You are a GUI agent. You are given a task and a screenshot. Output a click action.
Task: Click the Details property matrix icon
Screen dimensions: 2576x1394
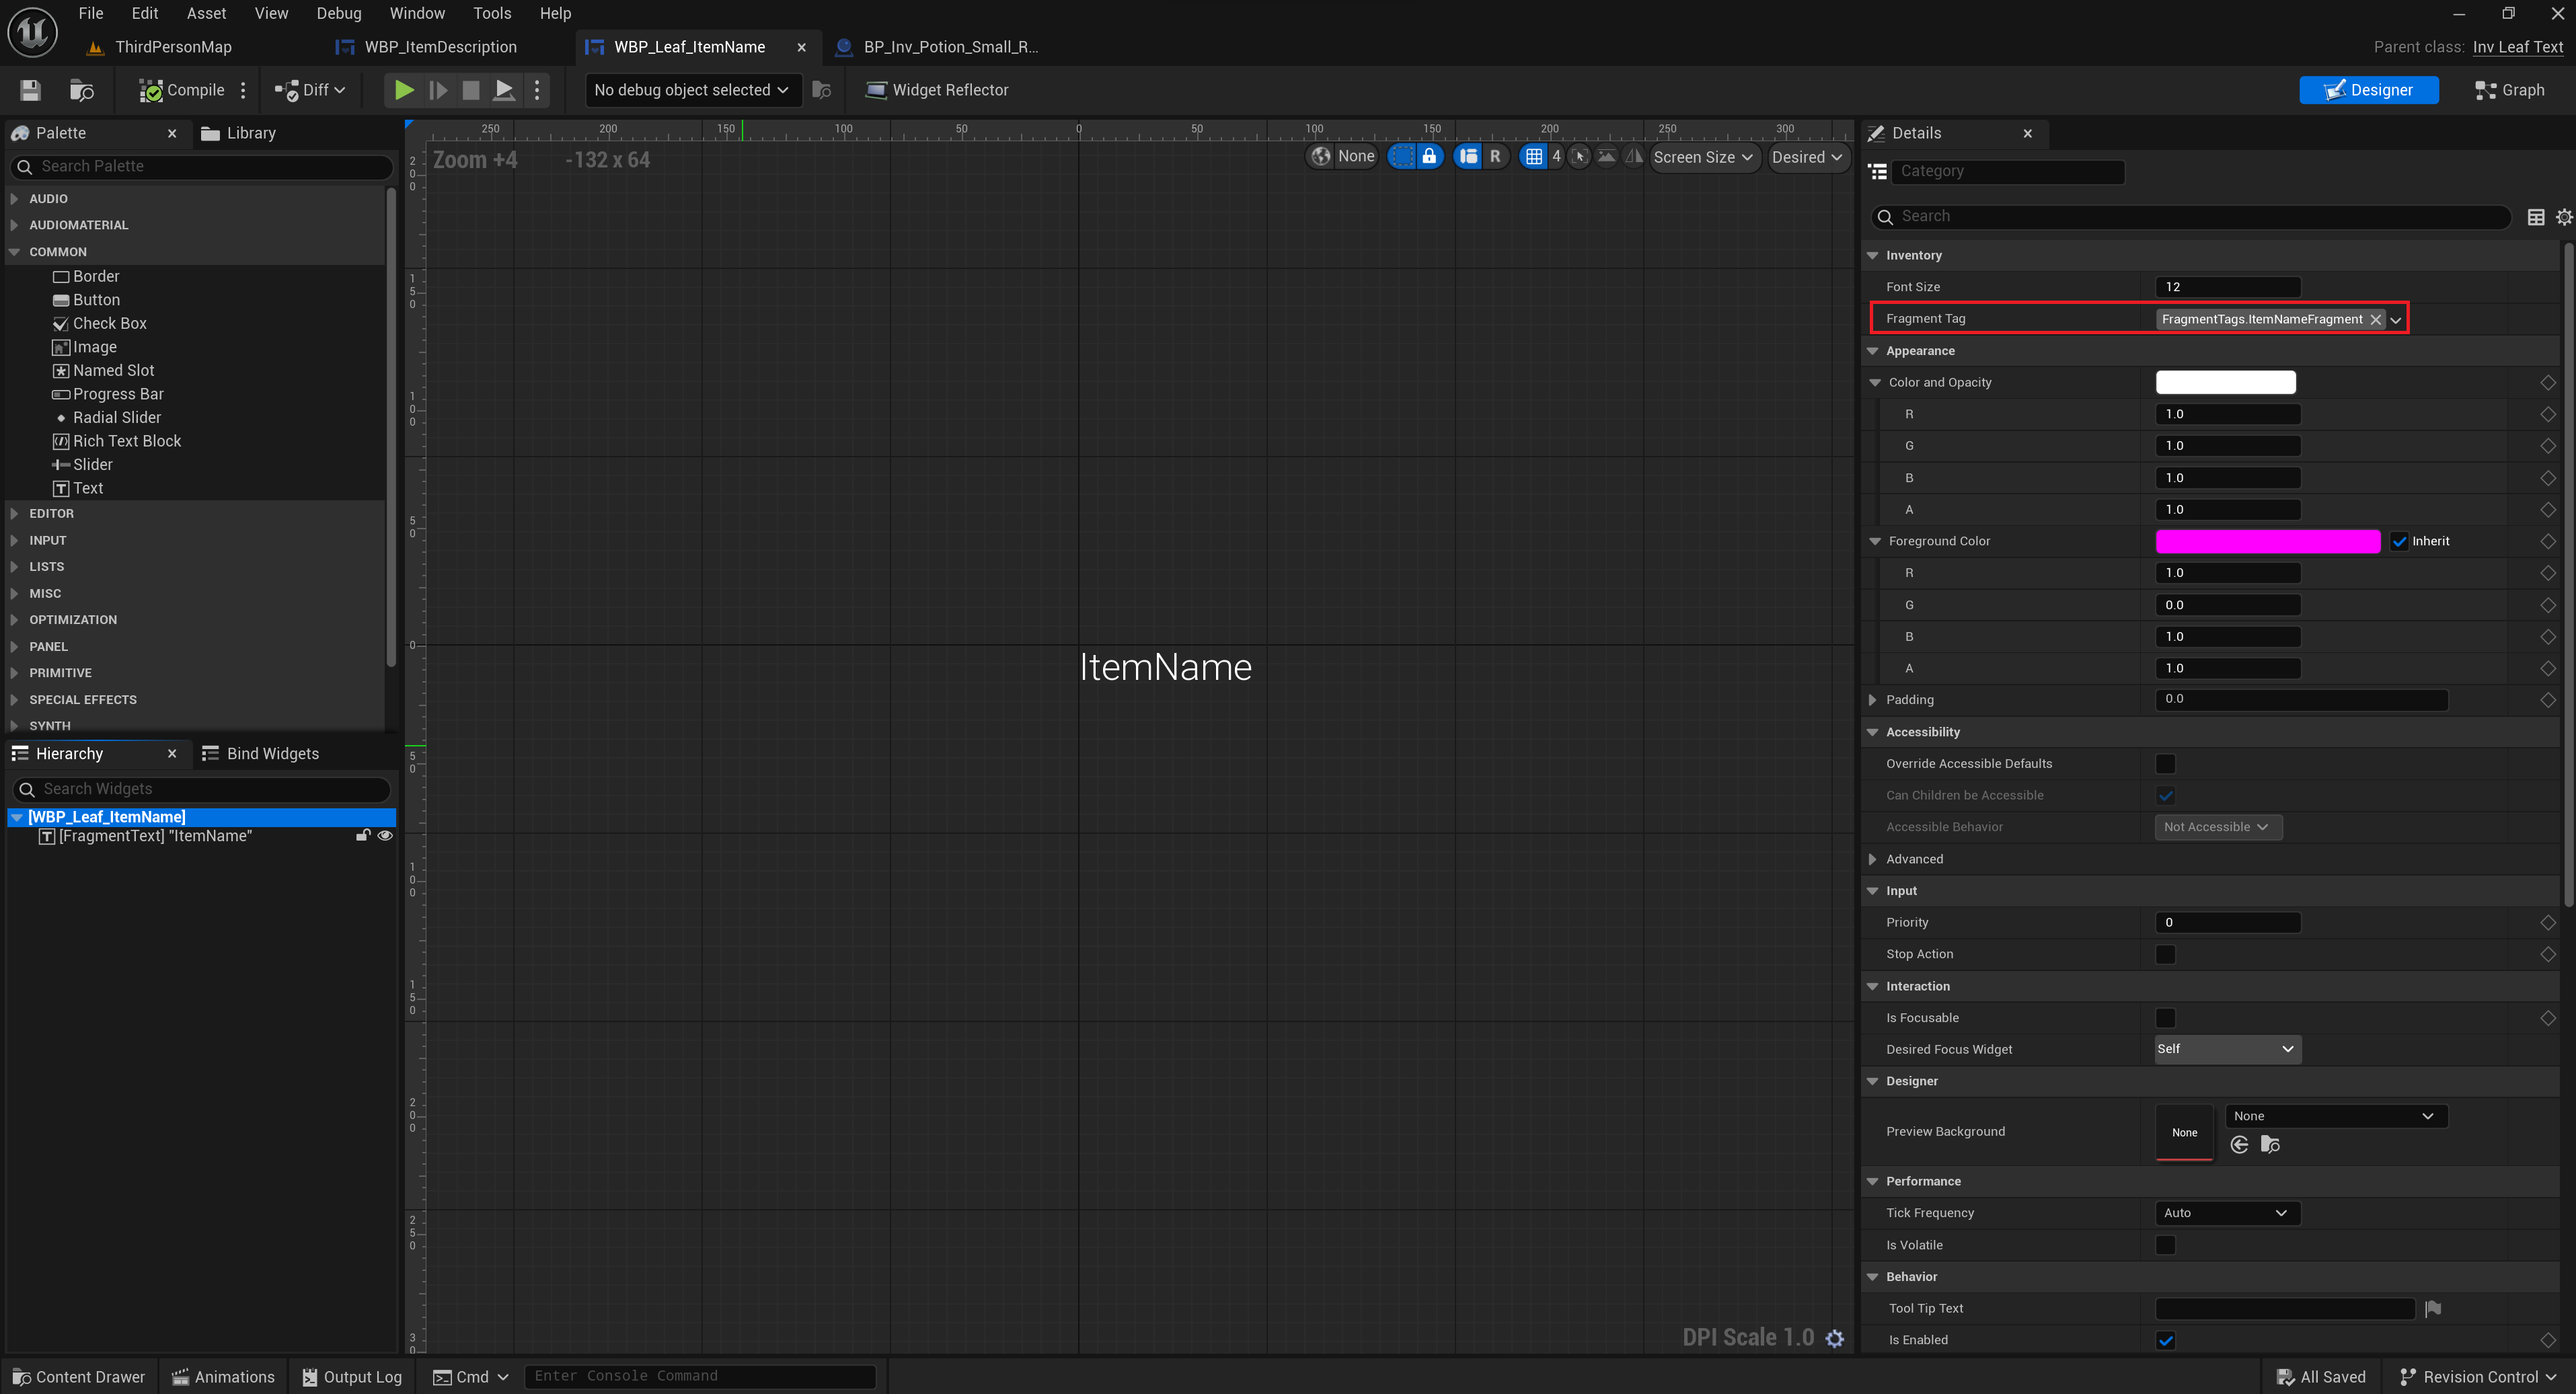(x=2535, y=217)
